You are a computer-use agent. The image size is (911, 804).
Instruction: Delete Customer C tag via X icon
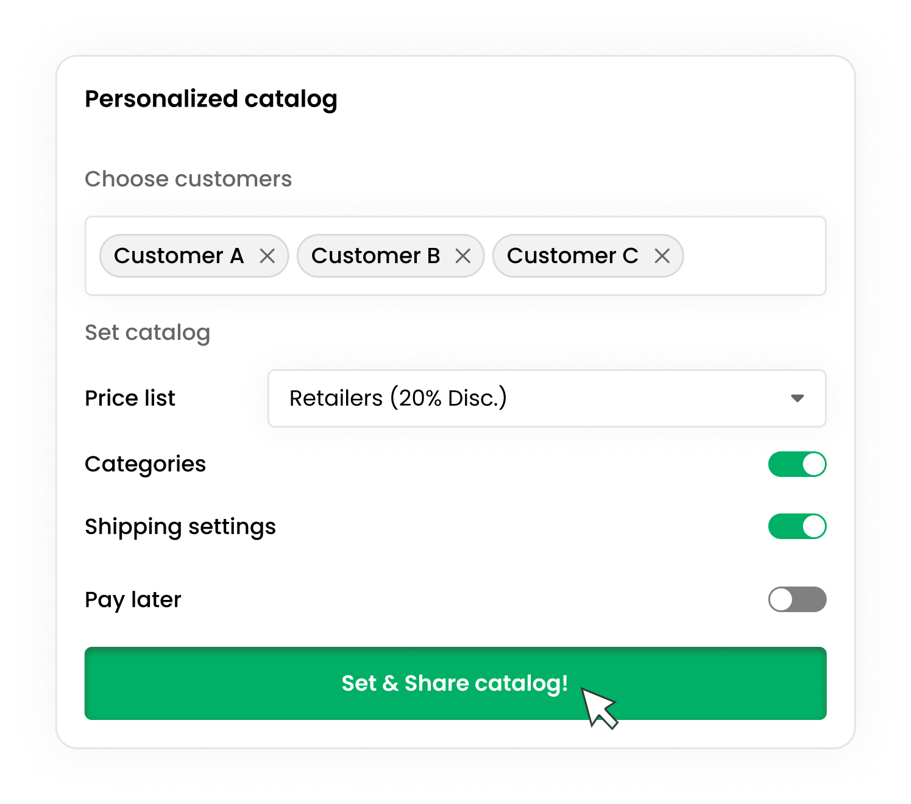[662, 256]
